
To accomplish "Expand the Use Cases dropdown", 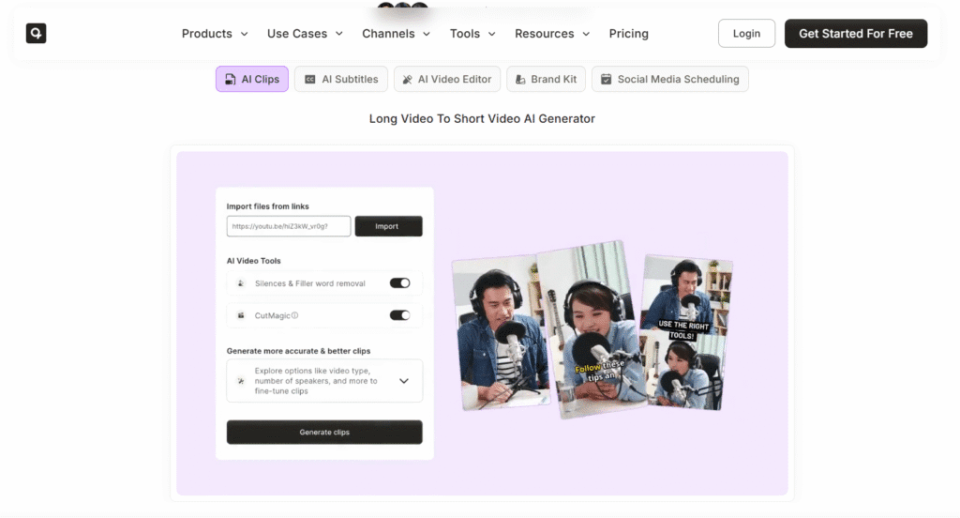I will coord(305,34).
